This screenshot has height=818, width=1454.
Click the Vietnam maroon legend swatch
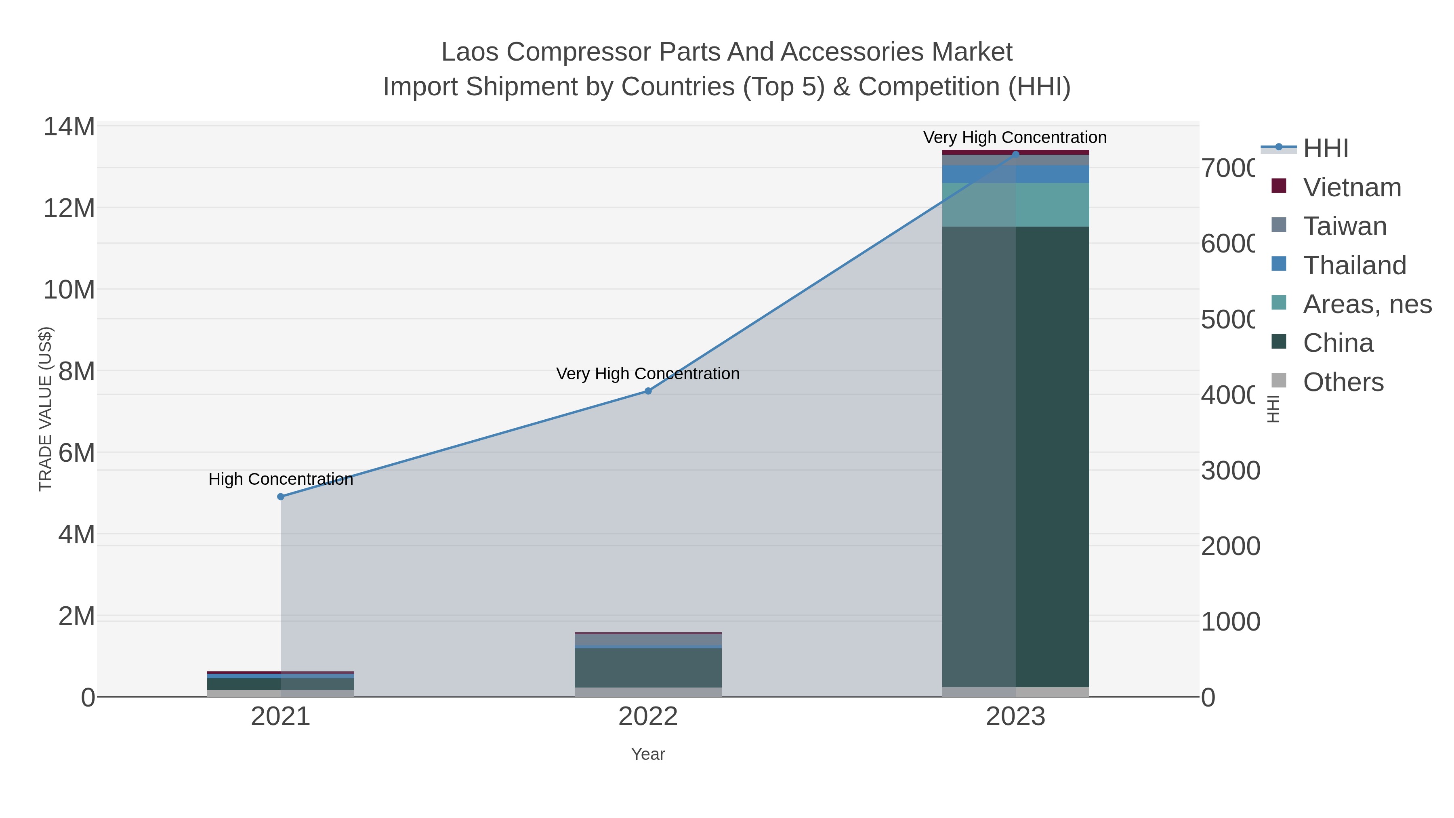1279,186
